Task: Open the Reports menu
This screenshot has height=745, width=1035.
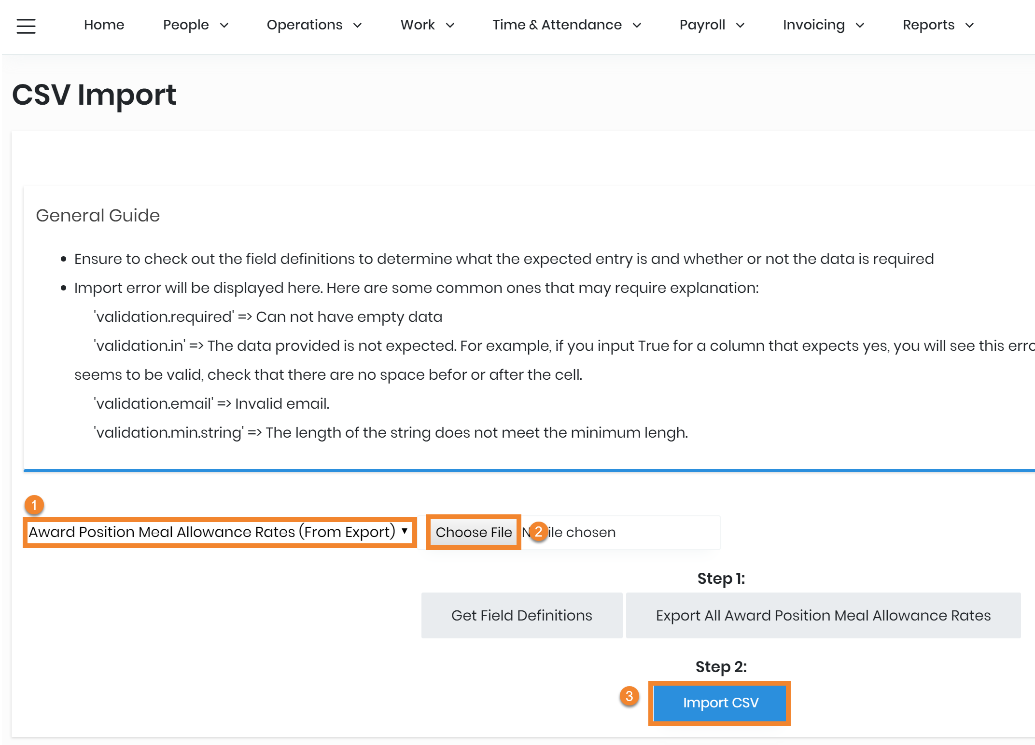Action: 928,25
